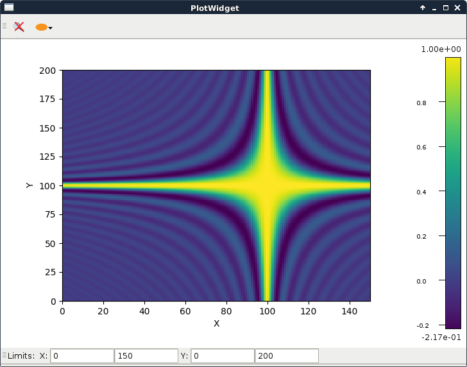This screenshot has width=467, height=367.
Task: Click the colorbar maximum label 1.00e+00
Action: (441, 49)
